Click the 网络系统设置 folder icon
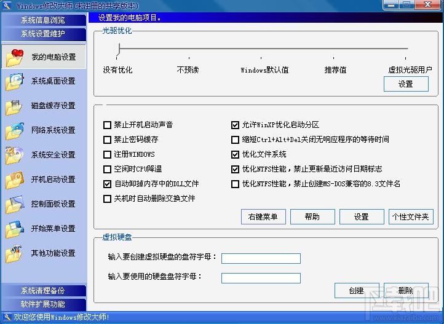Screen dimensions: 444x324 [x=15, y=131]
